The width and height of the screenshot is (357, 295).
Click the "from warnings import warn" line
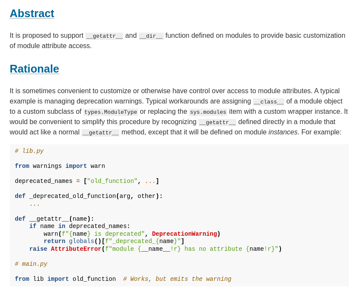click(x=60, y=166)
